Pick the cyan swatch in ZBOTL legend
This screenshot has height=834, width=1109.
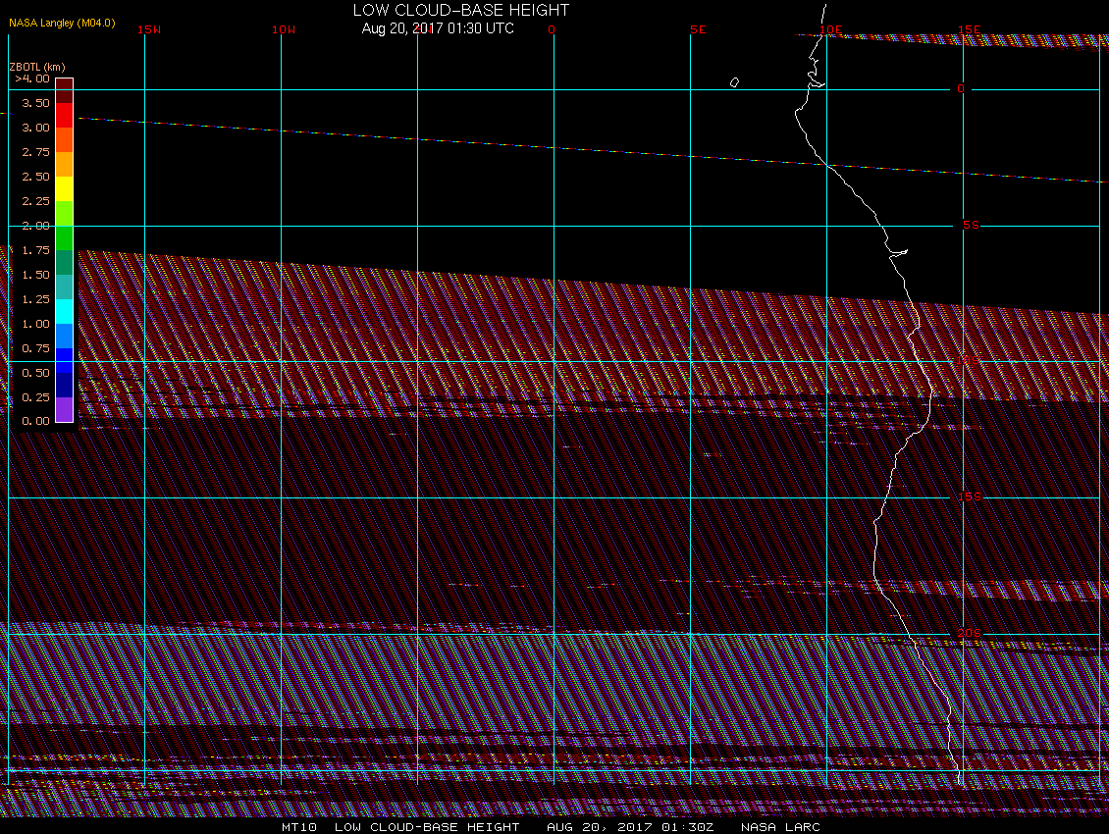pyautogui.click(x=64, y=311)
